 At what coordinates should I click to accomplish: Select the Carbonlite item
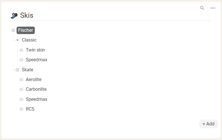pos(36,89)
